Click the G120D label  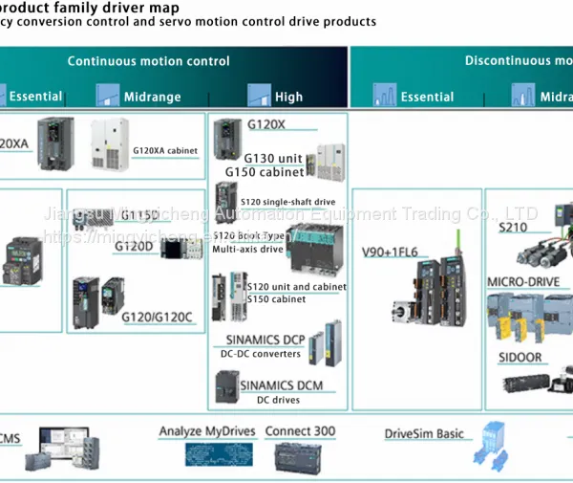(x=134, y=246)
